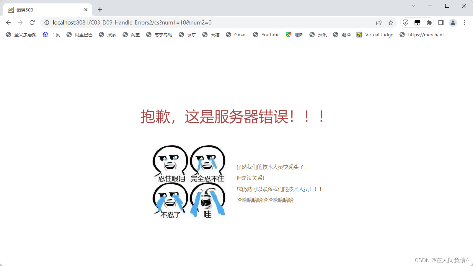Viewport: 473px width, 266px height.
Task: Minimize the browser window
Action: (430, 6)
